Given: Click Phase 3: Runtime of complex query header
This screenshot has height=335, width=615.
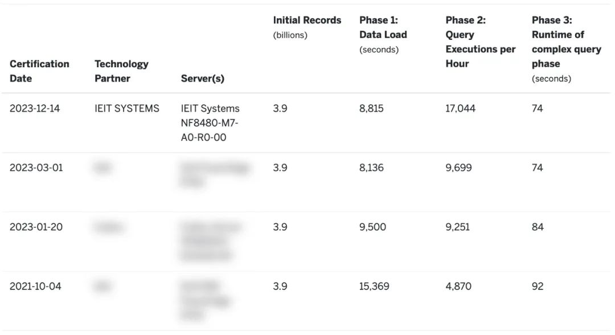Looking at the screenshot, I should [566, 42].
